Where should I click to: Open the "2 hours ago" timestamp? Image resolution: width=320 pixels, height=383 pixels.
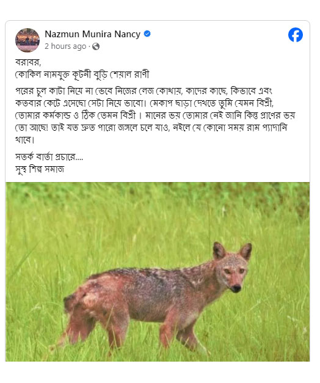coord(65,46)
